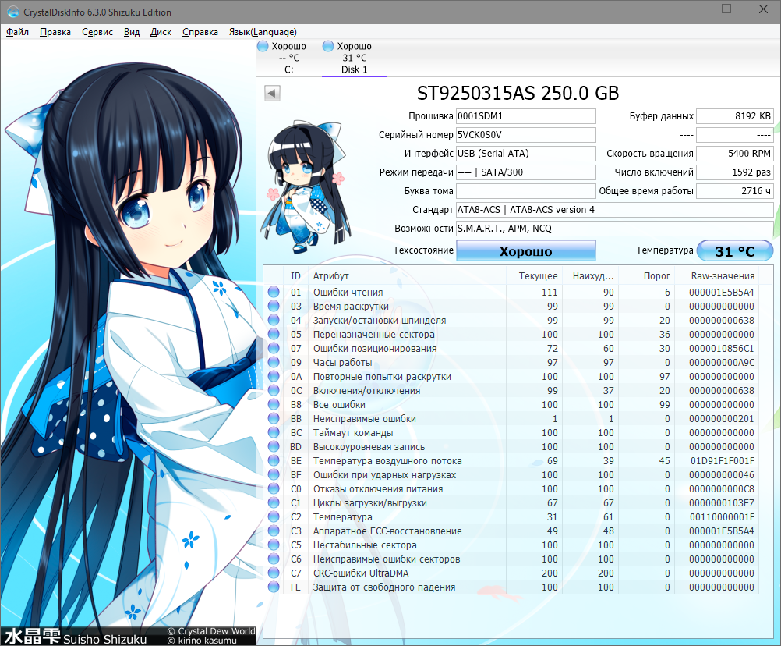Click the status orb for Температура row C2
781x646 pixels.
tap(274, 517)
